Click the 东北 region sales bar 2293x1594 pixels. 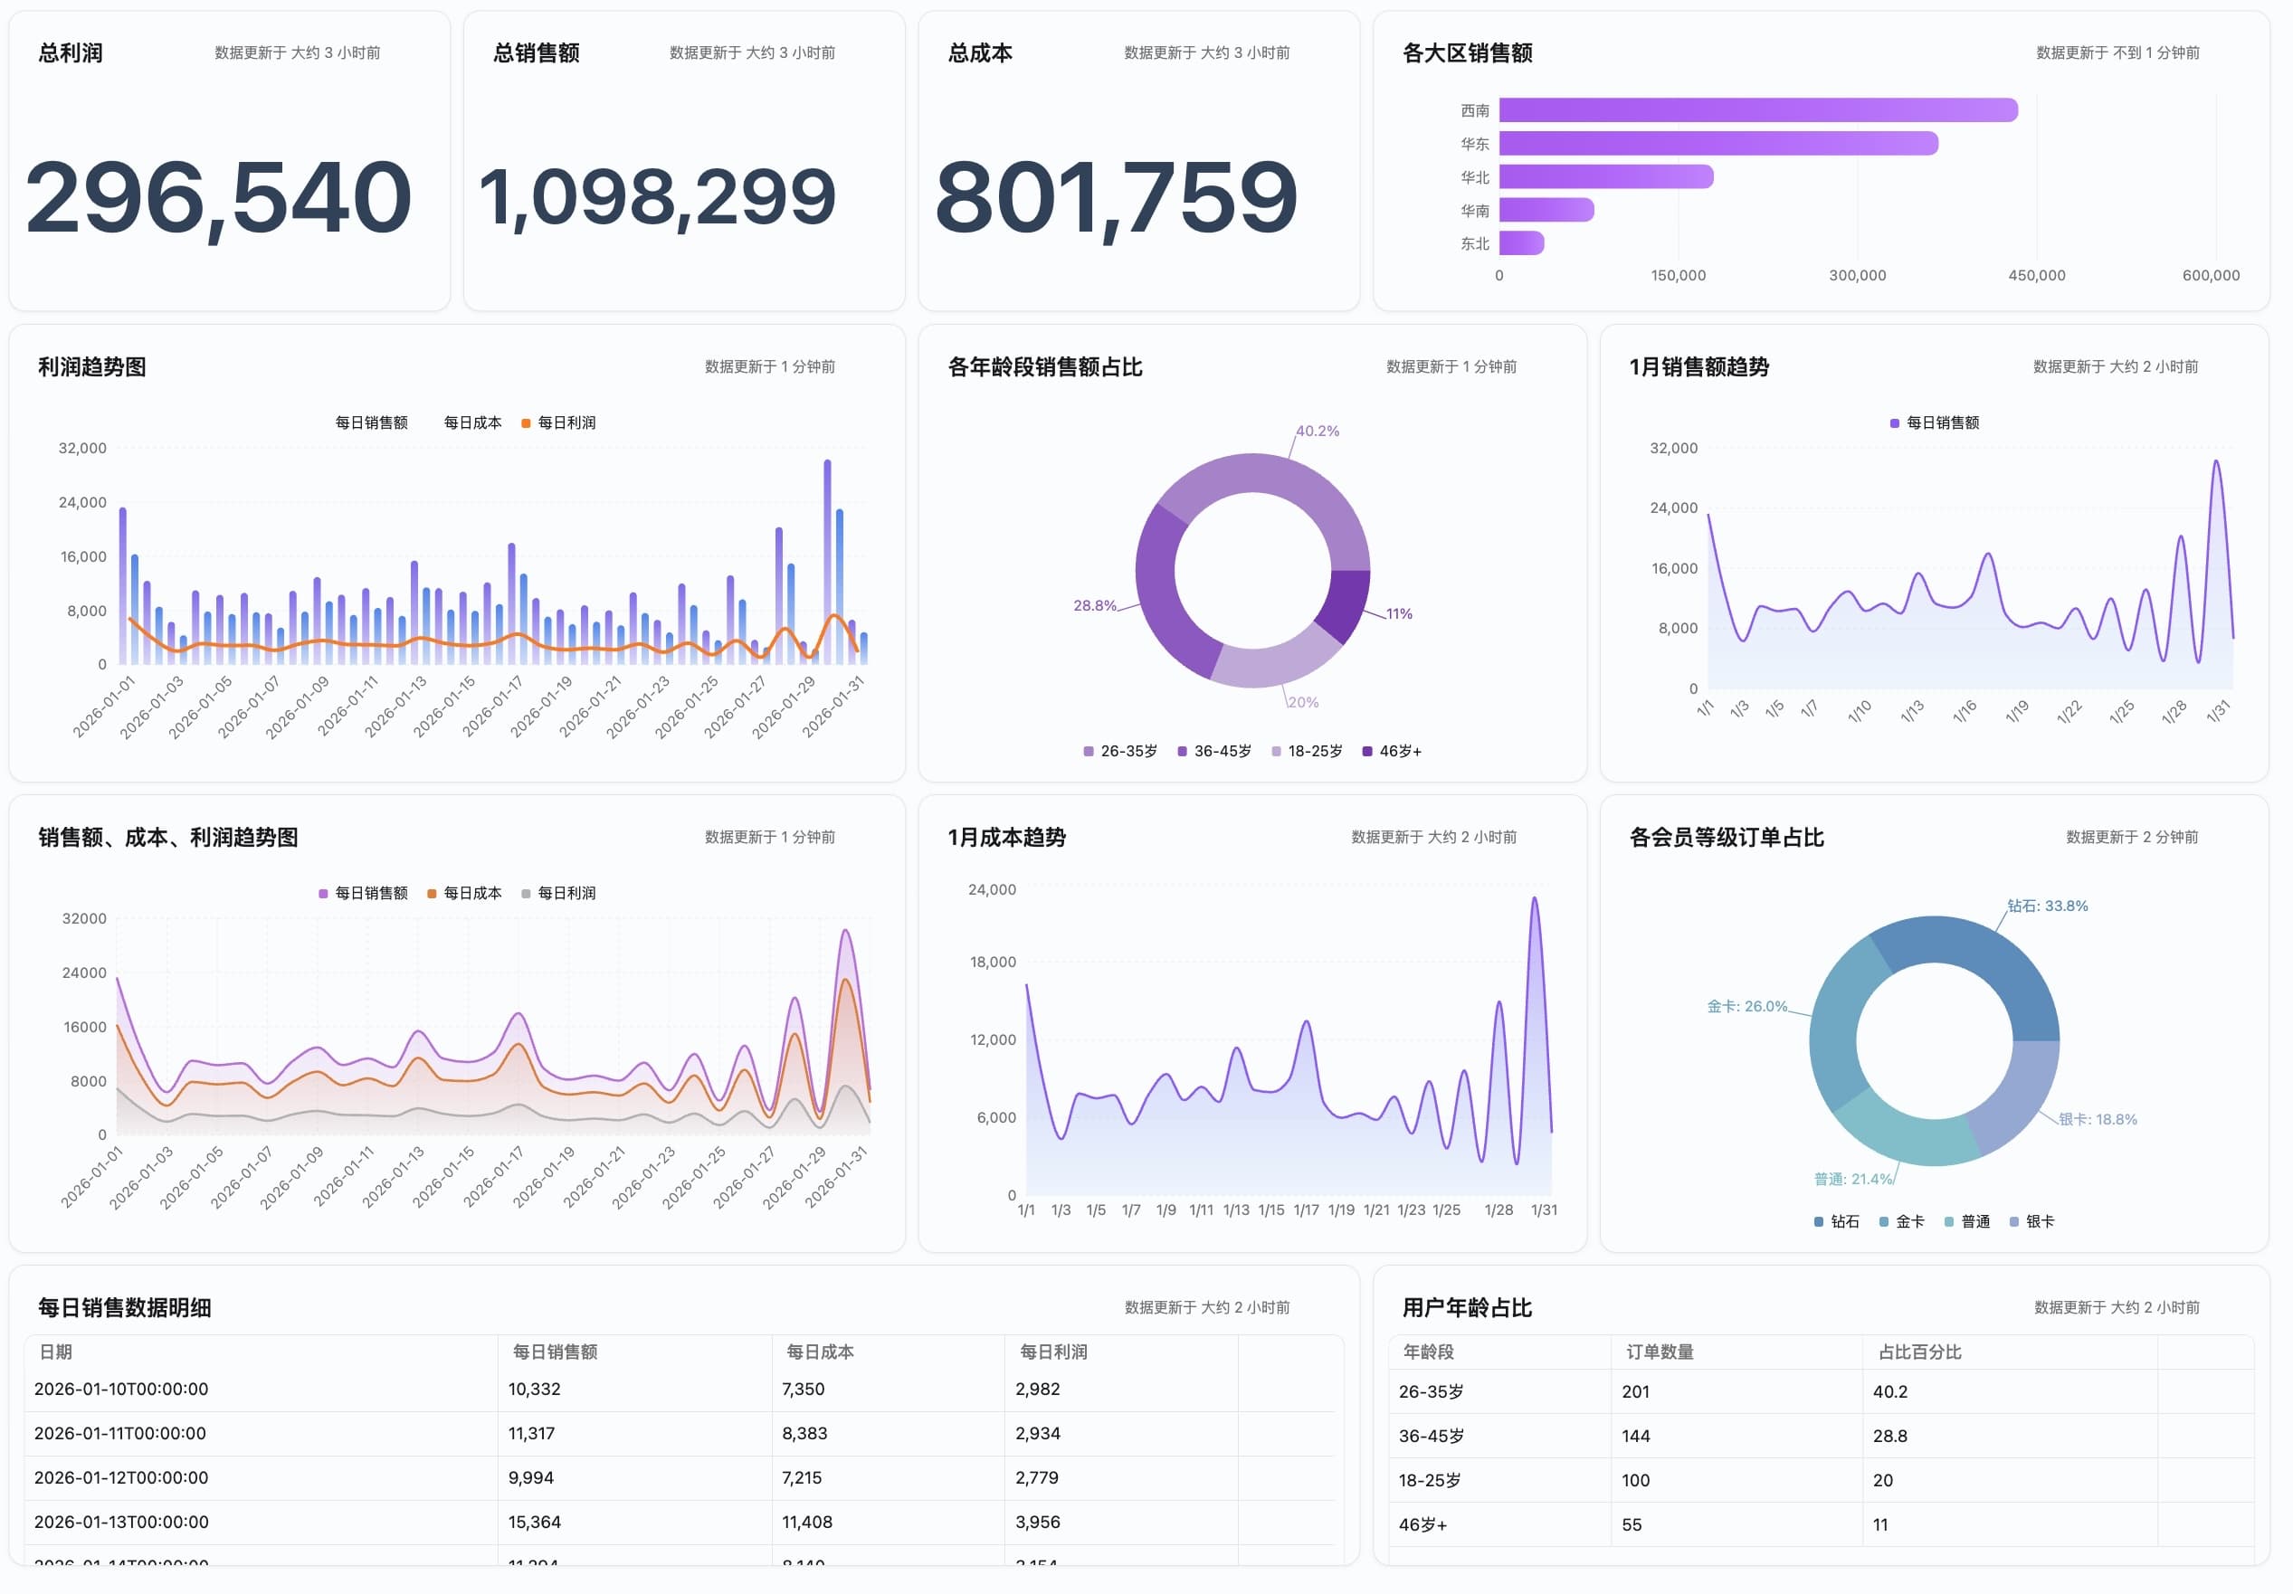click(x=1521, y=242)
